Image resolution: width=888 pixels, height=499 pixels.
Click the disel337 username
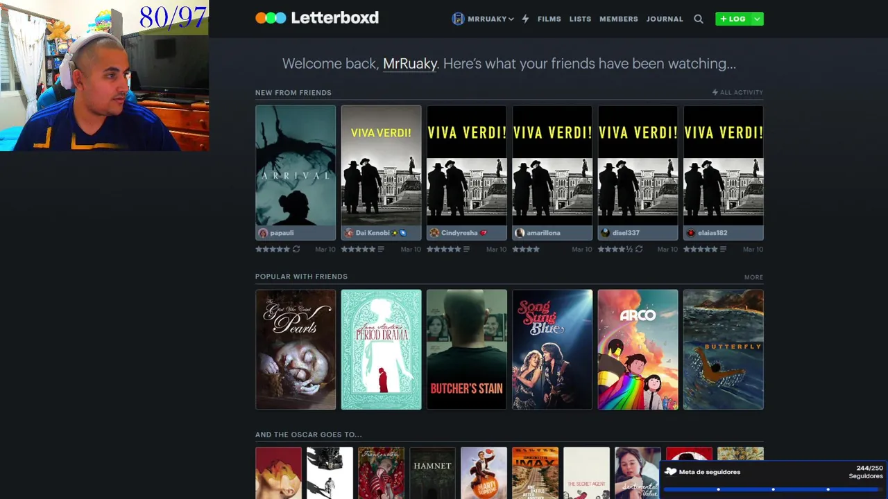point(626,233)
